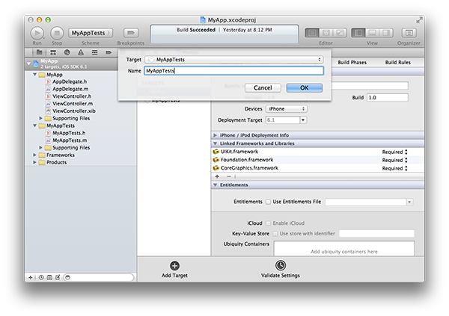Change CoreGraphics.framework Required stepper
The height and width of the screenshot is (316, 449).
[x=406, y=168]
